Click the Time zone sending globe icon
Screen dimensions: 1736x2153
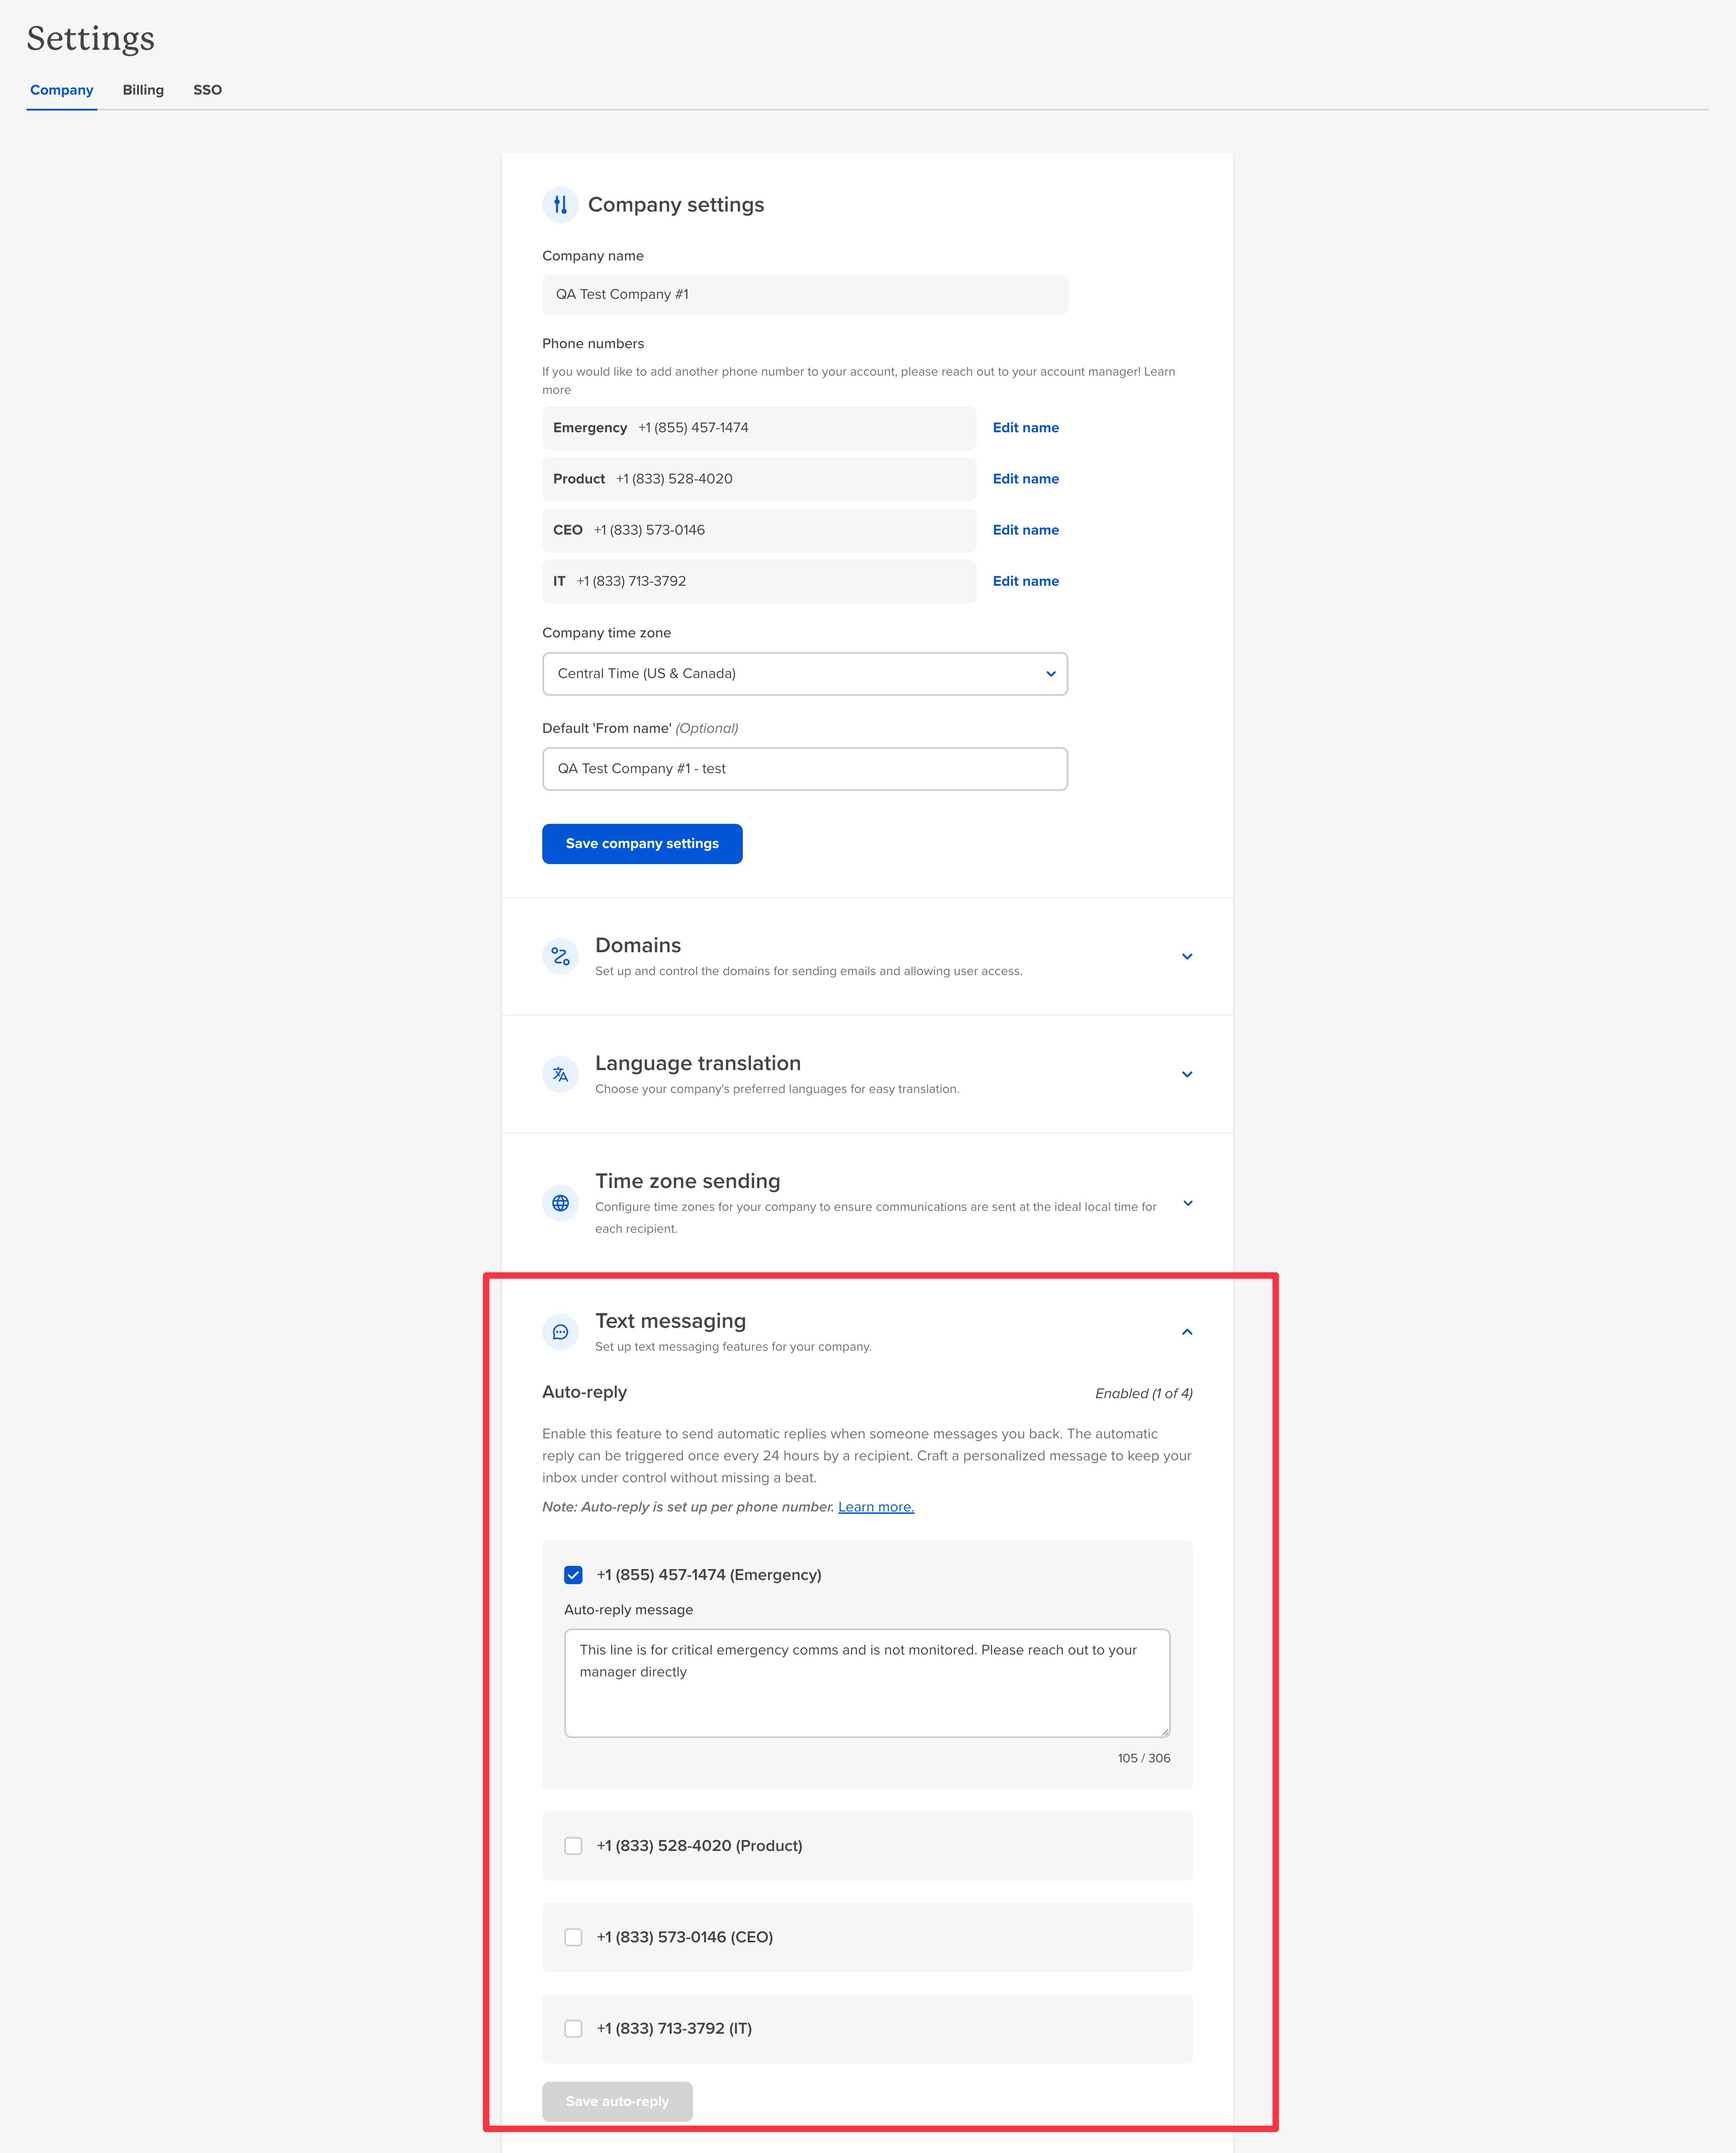coord(560,1203)
